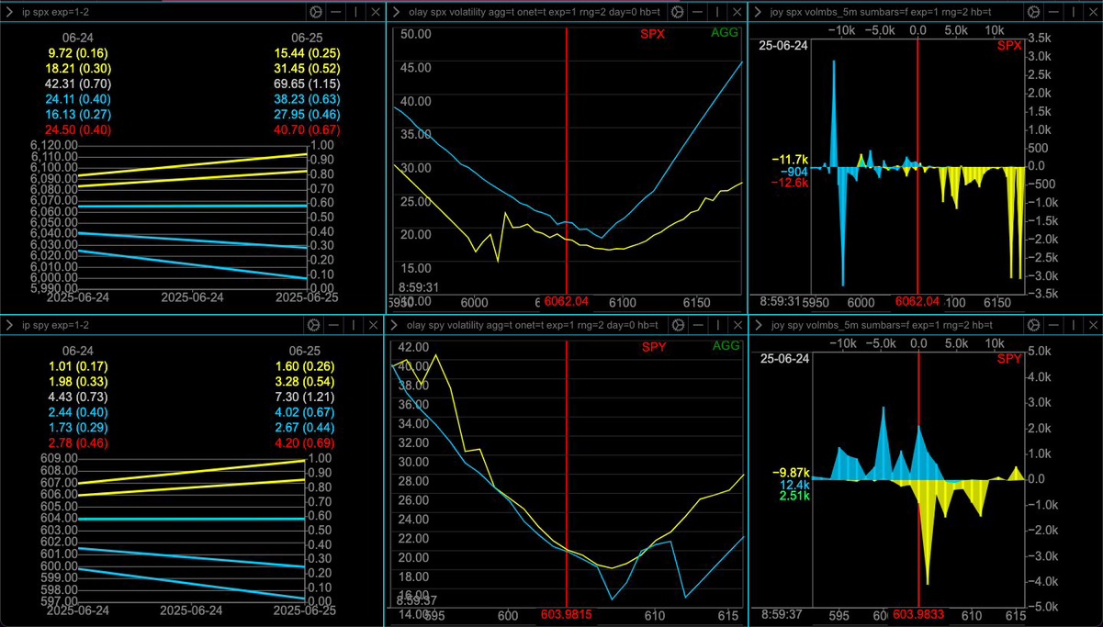Viewport: 1103px width, 627px height.
Task: Click vertical bar icon in ip spy panel header
Action: point(355,325)
